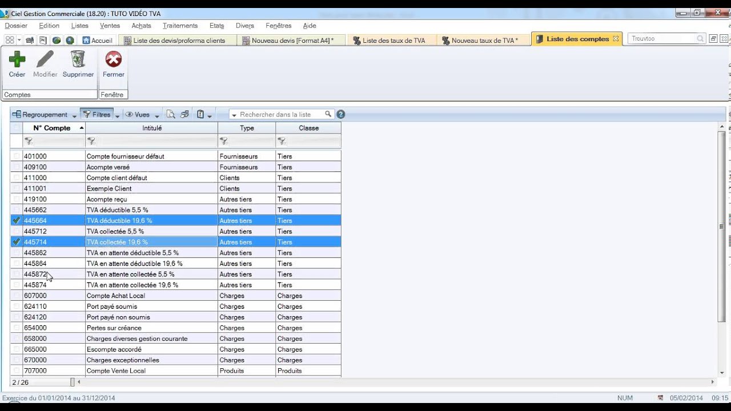Open the Regroupement dropdown arrow
This screenshot has width=731, height=411.
coord(74,115)
